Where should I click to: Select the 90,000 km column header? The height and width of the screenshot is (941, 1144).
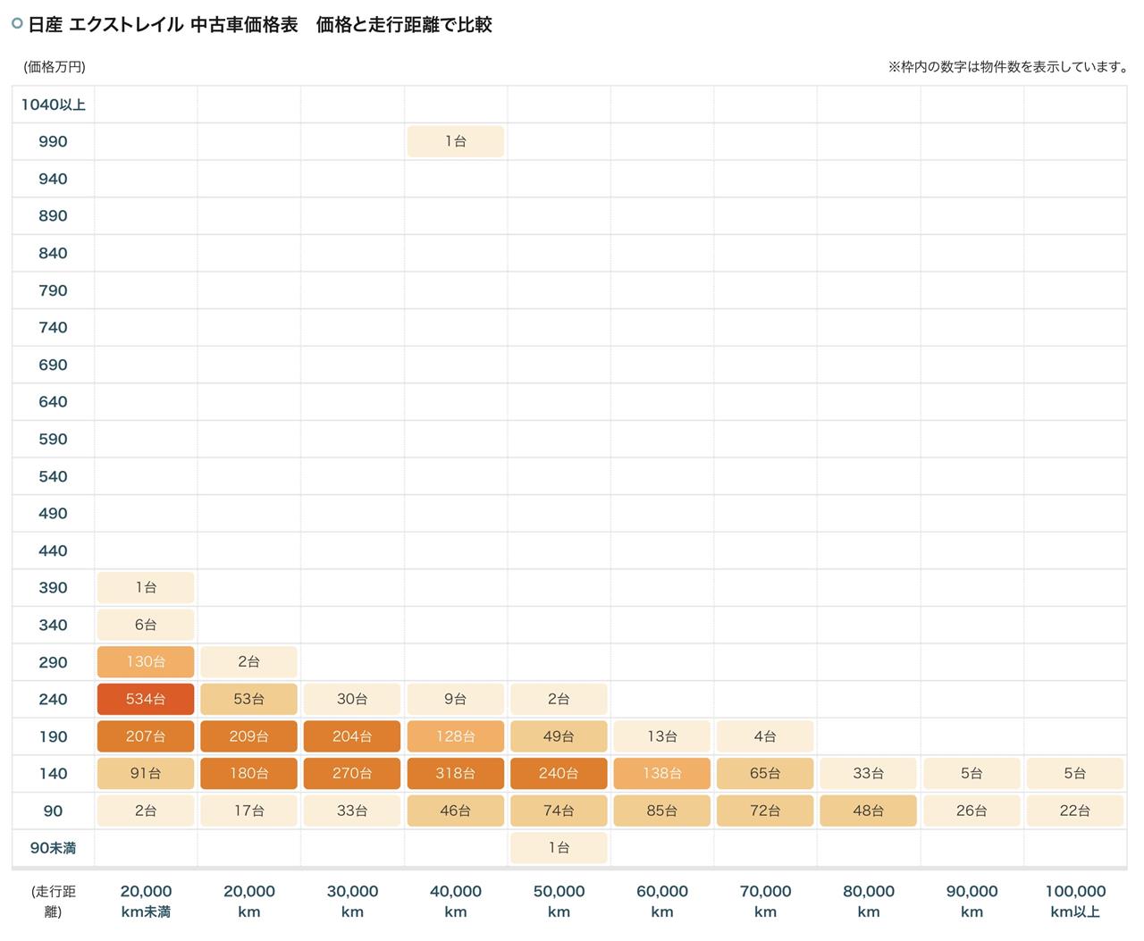(x=972, y=902)
